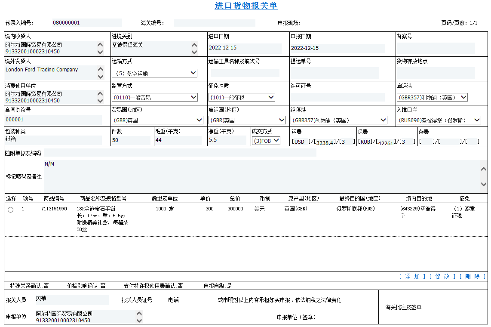Click the 删除 link
Screen dimensions: 491x327
[472, 277]
